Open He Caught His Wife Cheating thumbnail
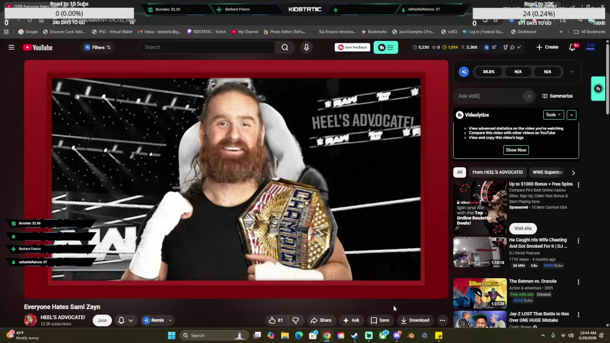This screenshot has width=610, height=343. coord(480,252)
